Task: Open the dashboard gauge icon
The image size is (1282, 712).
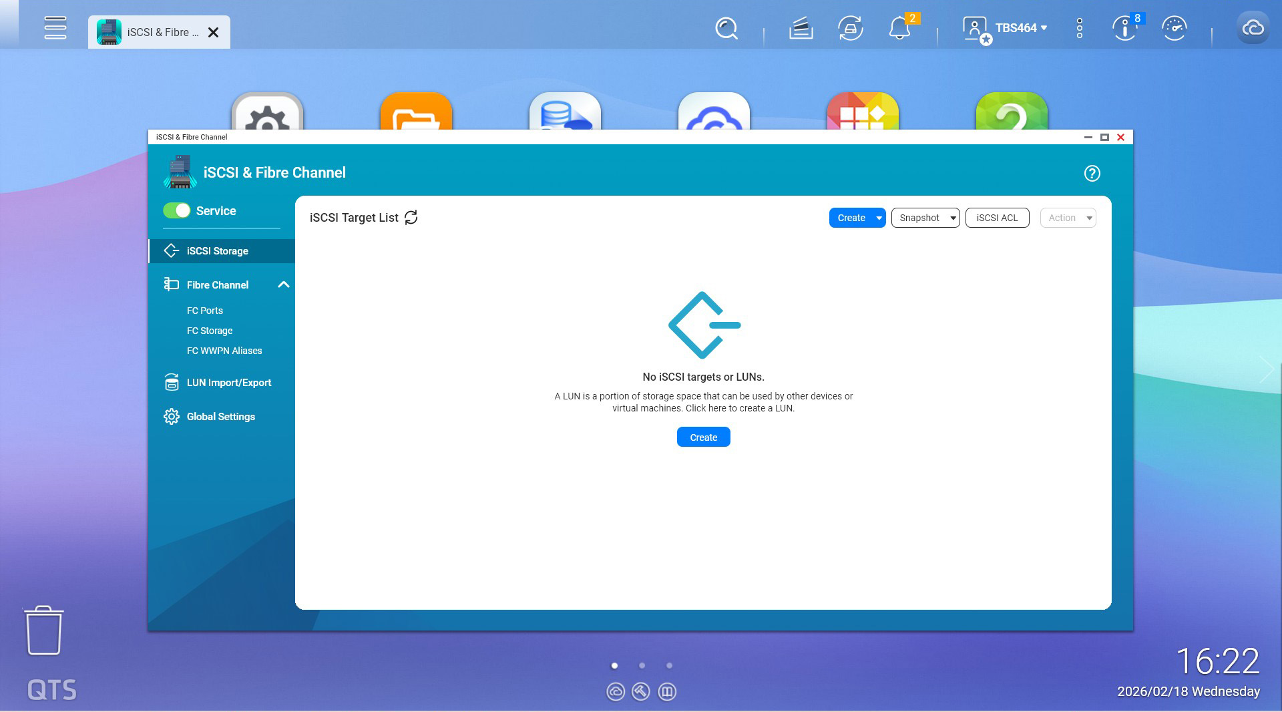Action: [x=1174, y=29]
